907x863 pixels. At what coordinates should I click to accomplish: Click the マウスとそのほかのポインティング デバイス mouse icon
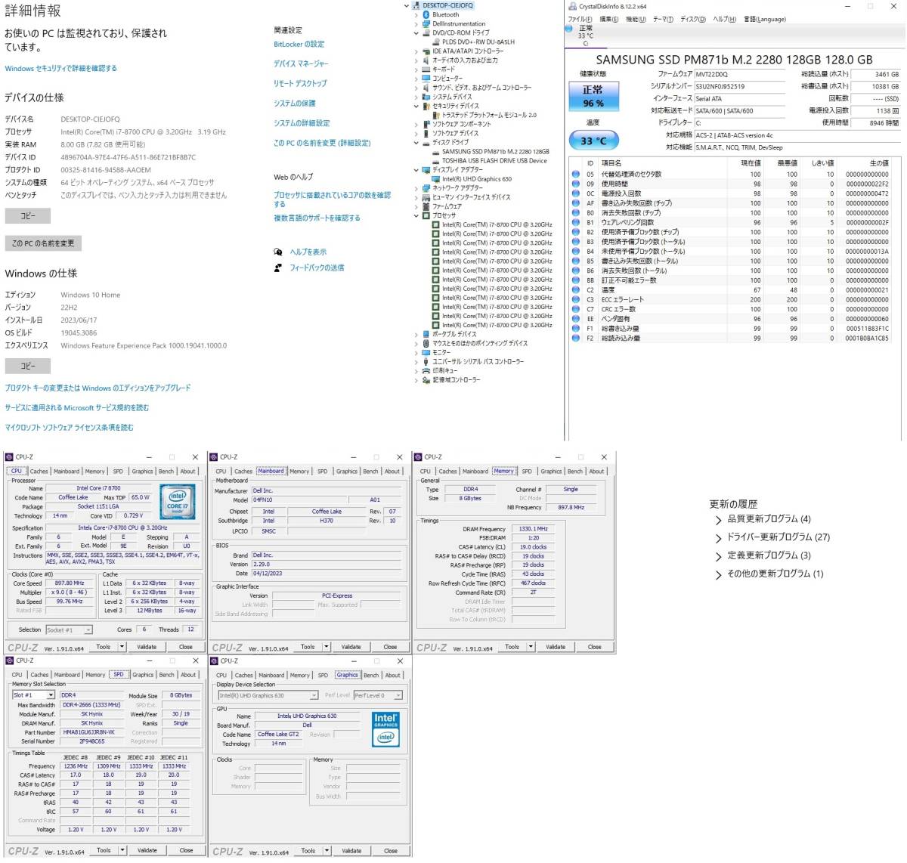(x=426, y=343)
